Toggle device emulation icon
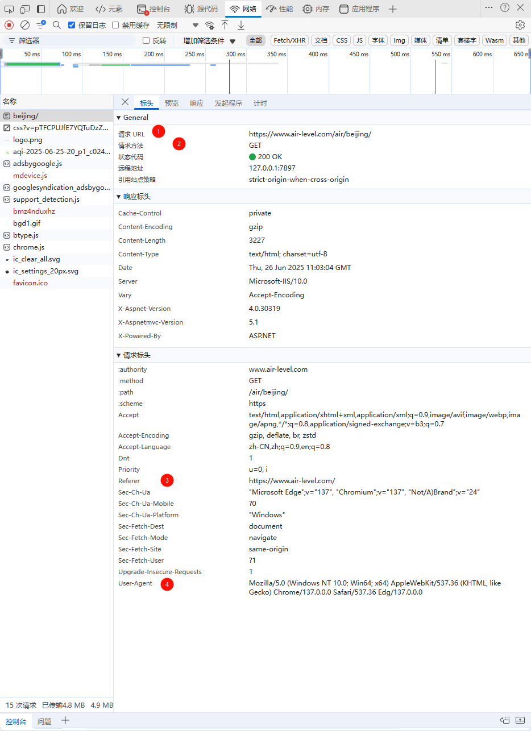 point(25,9)
